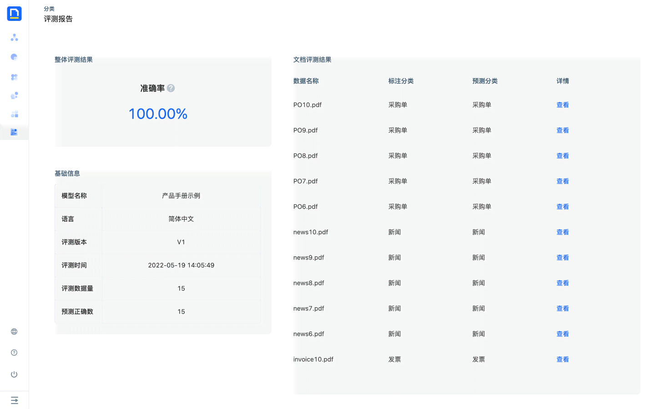View details of PO6.pdf
The image size is (655, 409).
(563, 207)
